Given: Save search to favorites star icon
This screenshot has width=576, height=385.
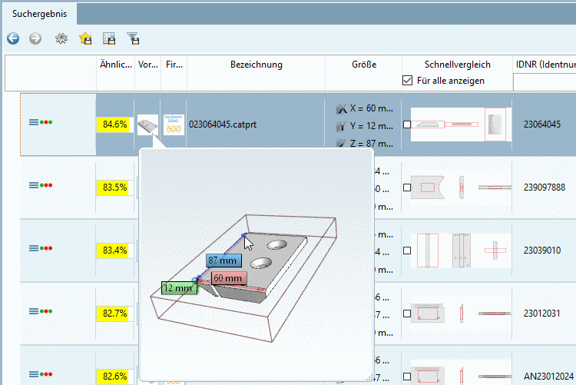Looking at the screenshot, I should click(85, 38).
